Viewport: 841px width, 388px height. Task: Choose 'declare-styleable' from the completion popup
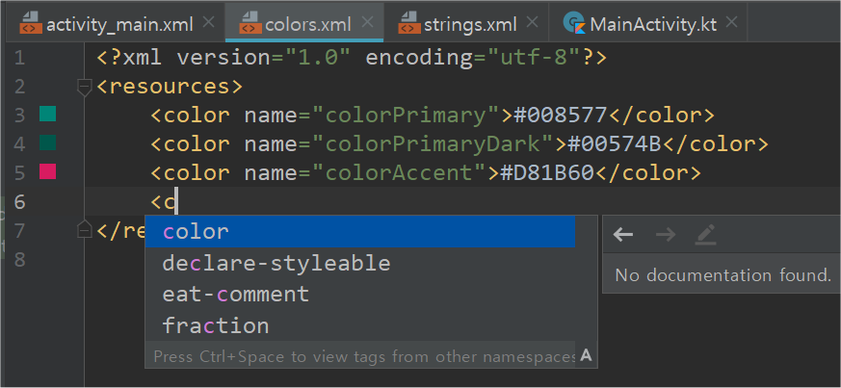pyautogui.click(x=360, y=263)
